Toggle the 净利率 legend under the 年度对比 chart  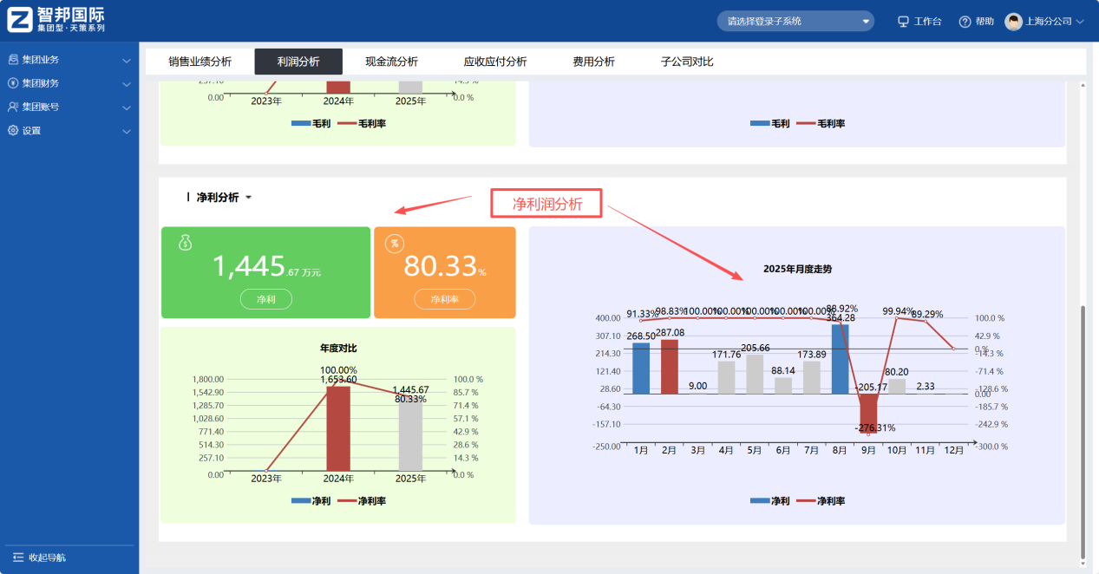[x=360, y=499]
